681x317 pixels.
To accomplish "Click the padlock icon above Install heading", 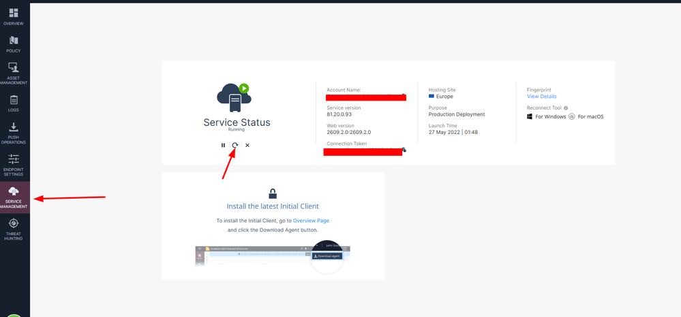I will [273, 193].
